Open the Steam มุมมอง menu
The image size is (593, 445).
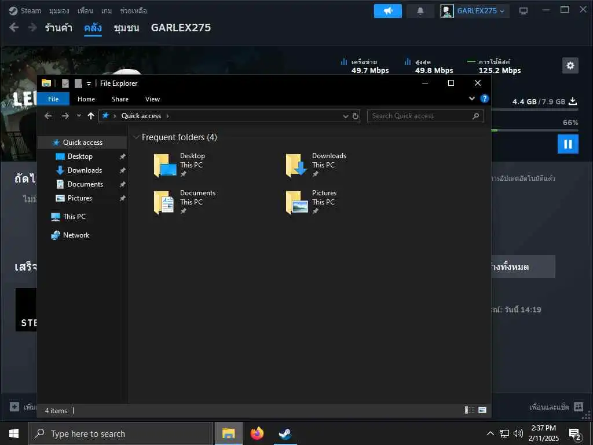59,10
